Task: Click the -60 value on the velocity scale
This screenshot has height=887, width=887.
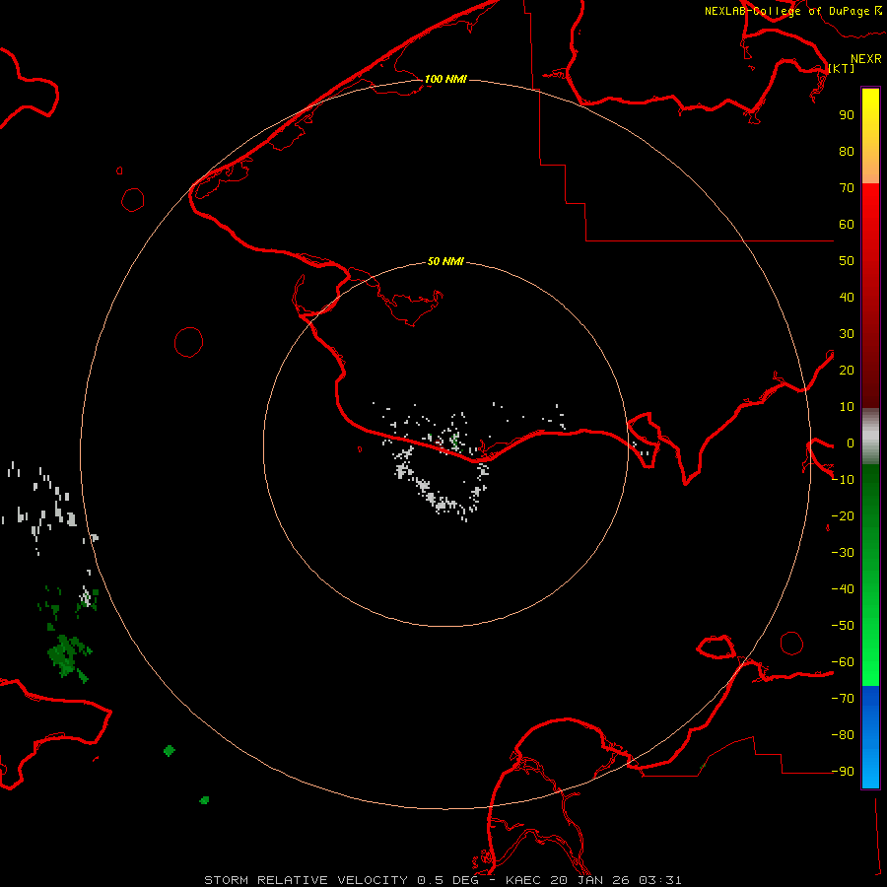Action: (843, 662)
